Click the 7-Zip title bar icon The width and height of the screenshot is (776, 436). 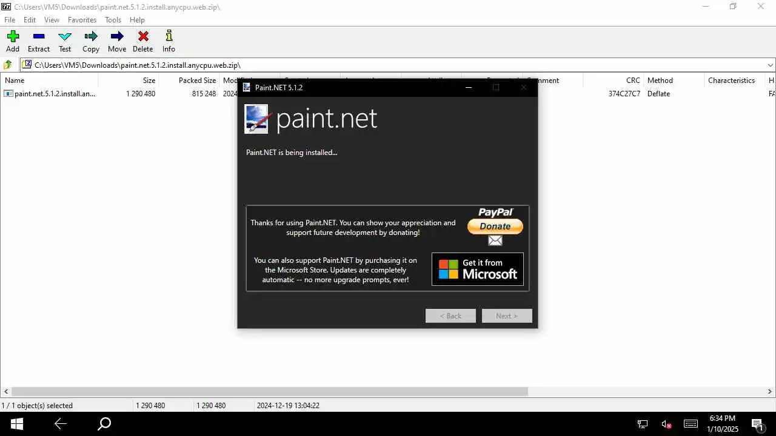6,7
